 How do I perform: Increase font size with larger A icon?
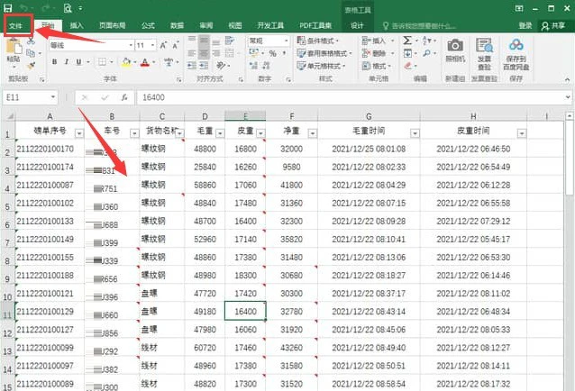163,45
